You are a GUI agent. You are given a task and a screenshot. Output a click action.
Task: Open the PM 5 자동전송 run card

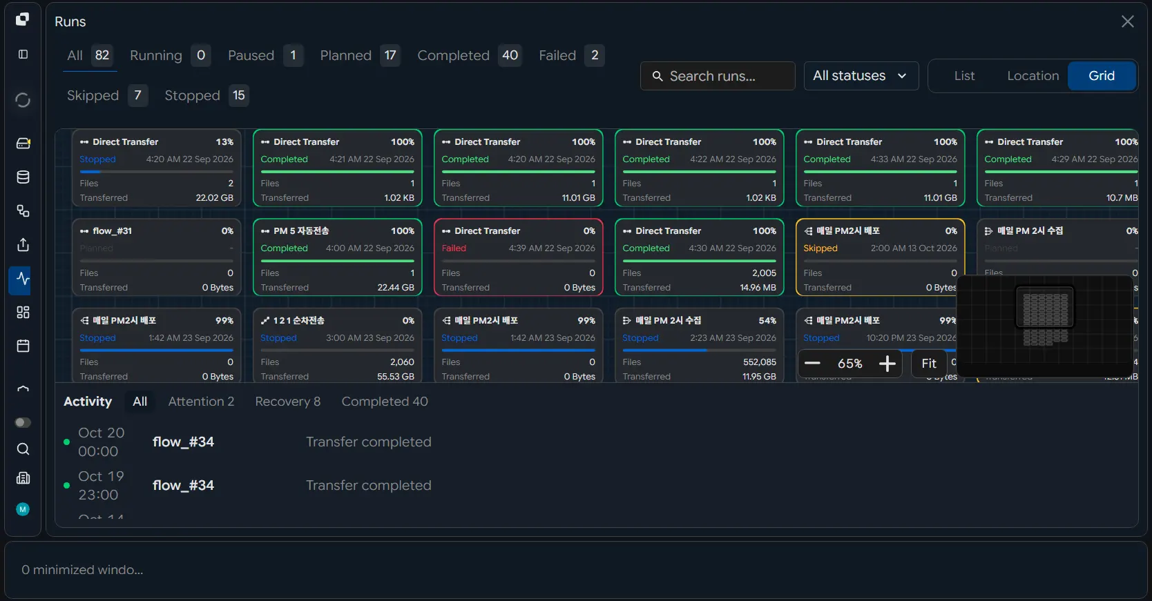pos(338,258)
